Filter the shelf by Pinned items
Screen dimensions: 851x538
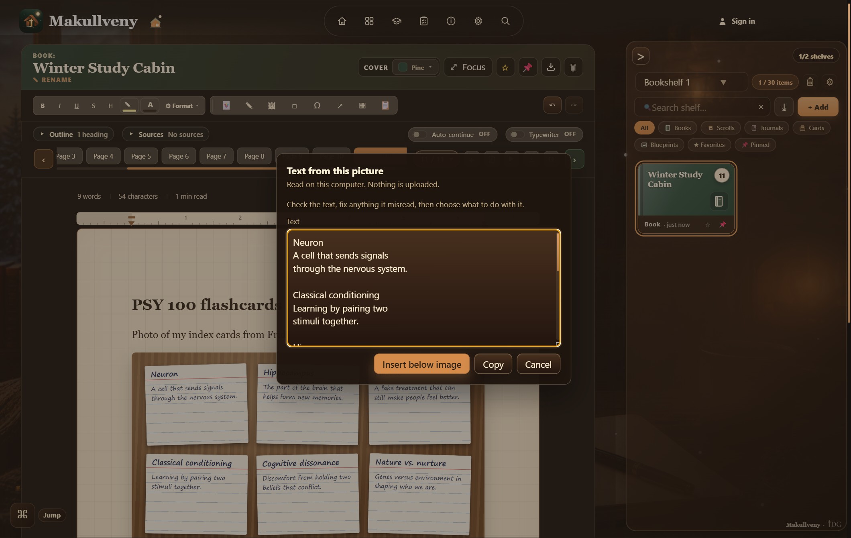click(x=755, y=145)
